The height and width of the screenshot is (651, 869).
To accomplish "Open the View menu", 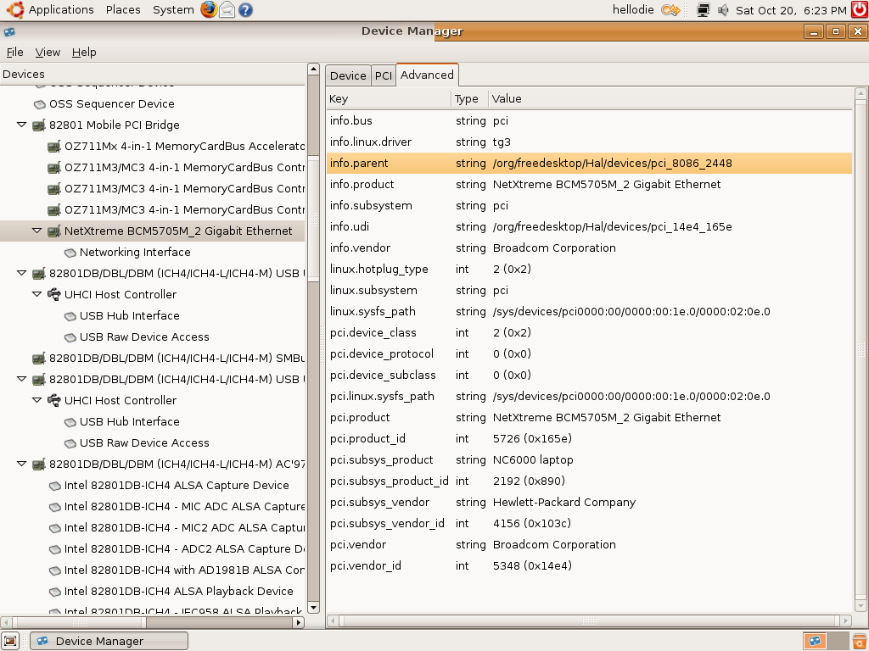I will point(48,52).
